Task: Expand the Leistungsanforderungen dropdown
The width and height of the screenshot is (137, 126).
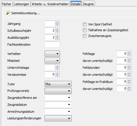Action: coord(58,118)
